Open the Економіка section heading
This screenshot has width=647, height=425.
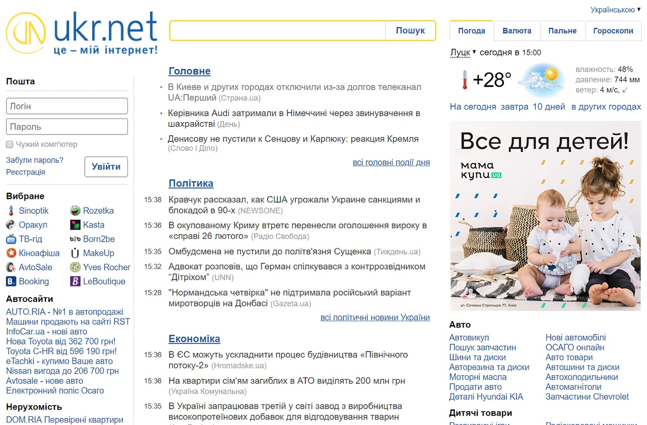195,339
